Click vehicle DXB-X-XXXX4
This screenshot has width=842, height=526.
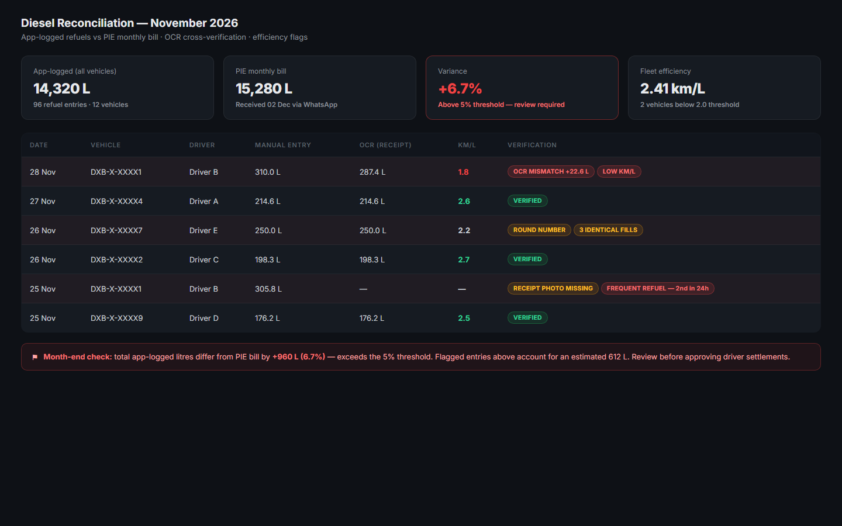[x=116, y=201]
